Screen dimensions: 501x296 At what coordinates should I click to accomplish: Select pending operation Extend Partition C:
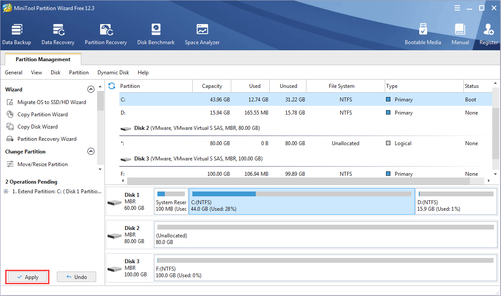(56, 192)
